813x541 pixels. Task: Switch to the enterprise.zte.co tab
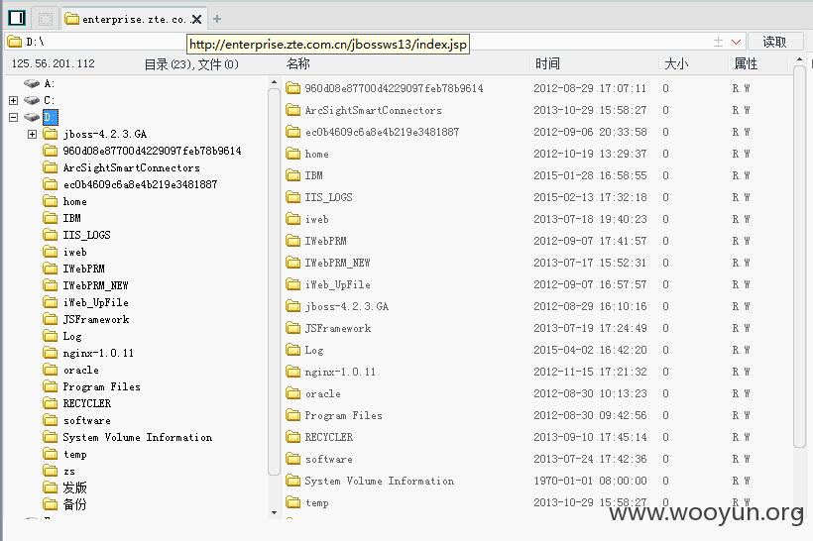point(133,19)
